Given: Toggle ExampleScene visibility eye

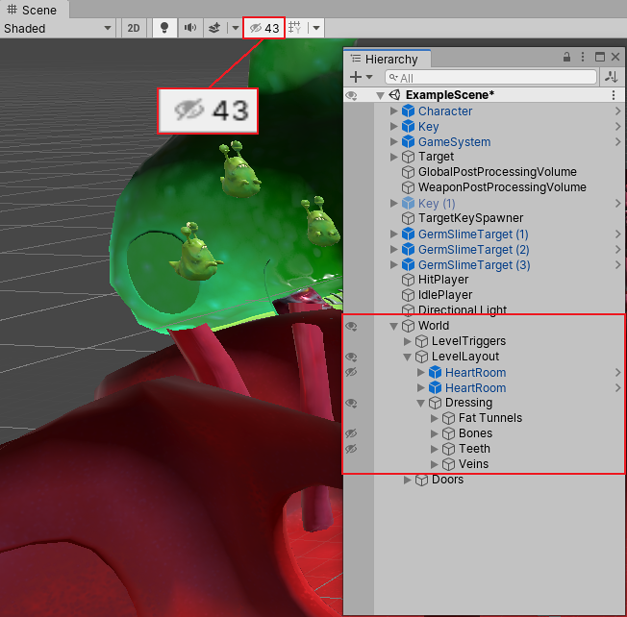Looking at the screenshot, I should pos(351,95).
